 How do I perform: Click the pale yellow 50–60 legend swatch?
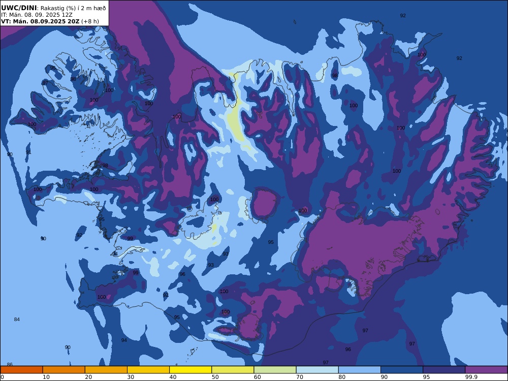233,370
